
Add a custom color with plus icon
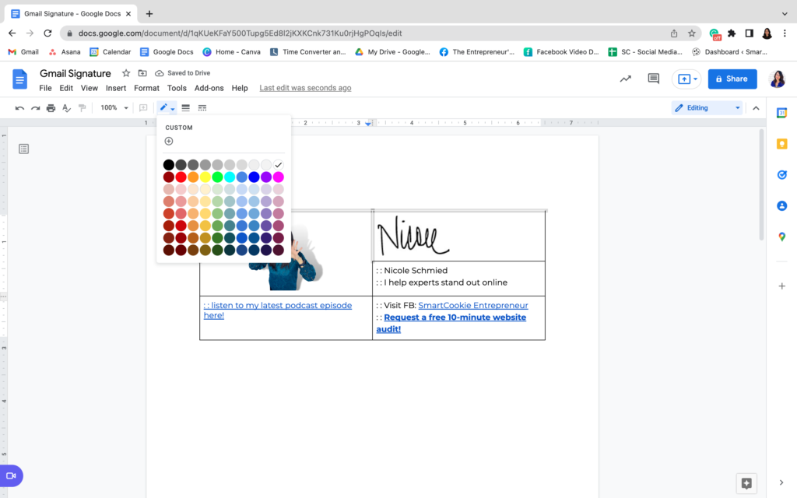tap(169, 142)
